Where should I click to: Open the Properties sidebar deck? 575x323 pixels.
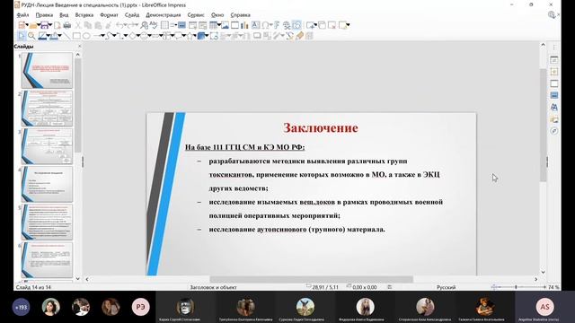554,60
